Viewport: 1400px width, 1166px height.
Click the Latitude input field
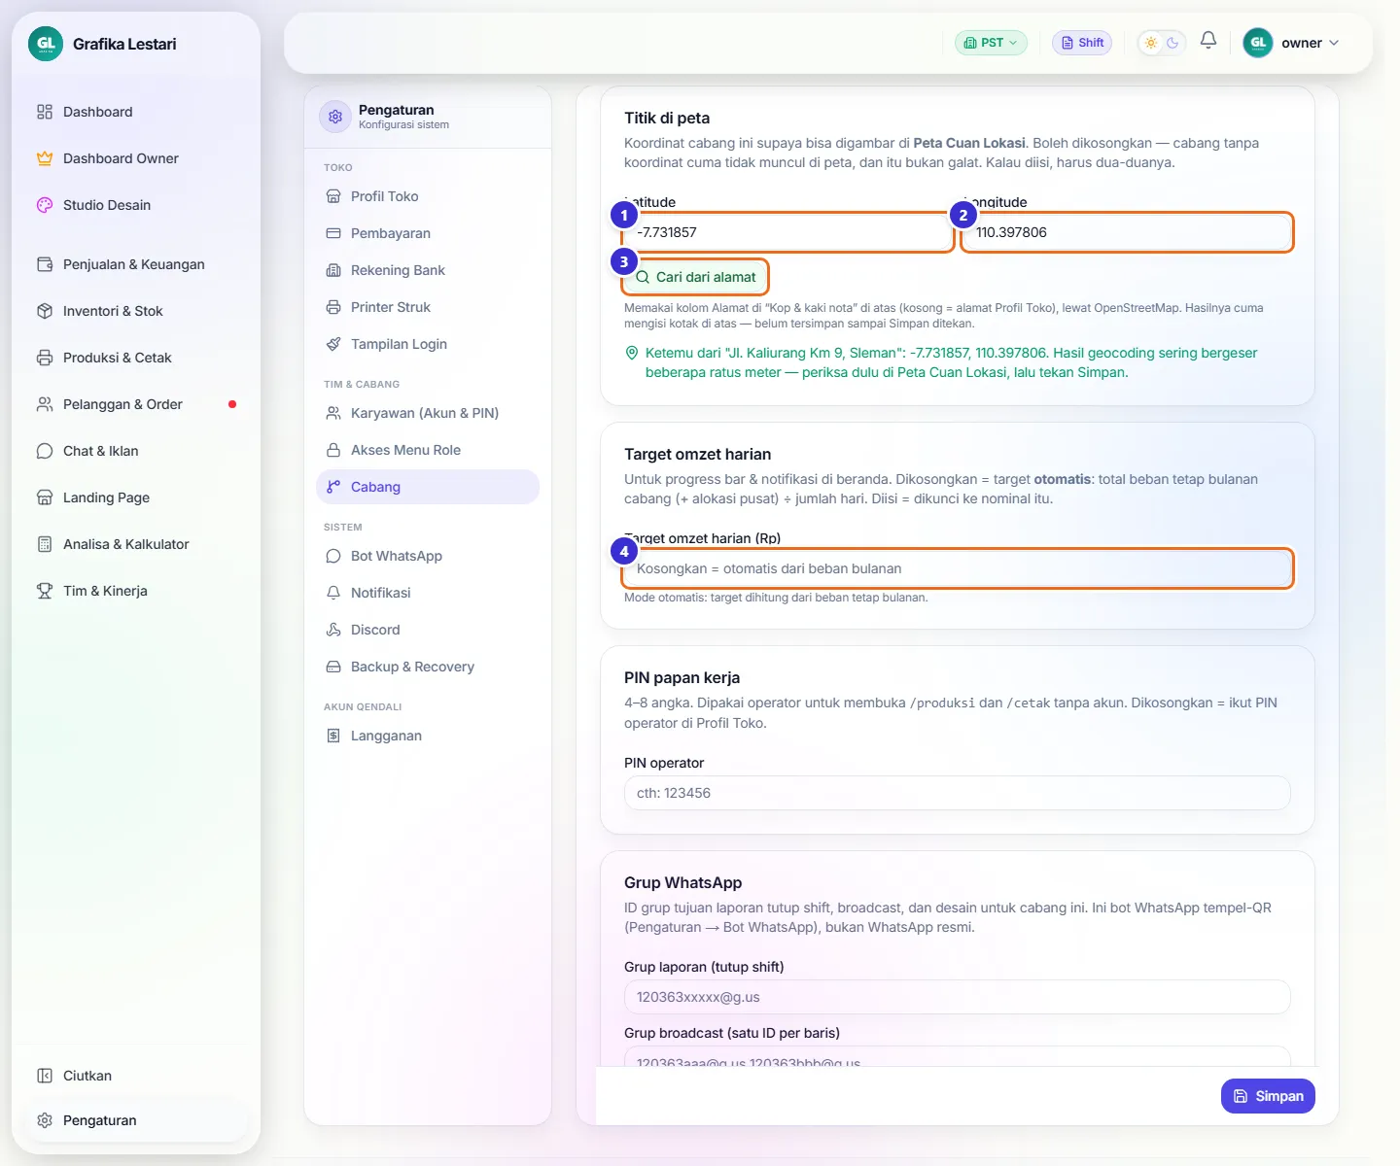coord(787,232)
